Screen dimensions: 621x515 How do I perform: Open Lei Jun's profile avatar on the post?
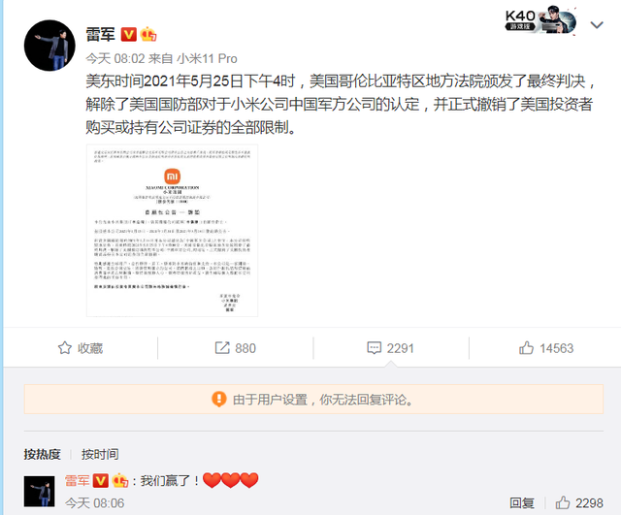(49, 46)
